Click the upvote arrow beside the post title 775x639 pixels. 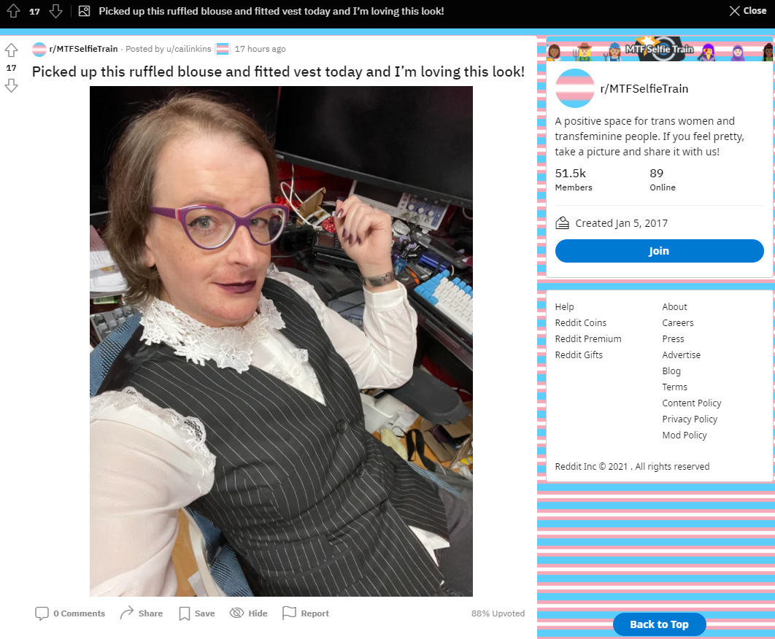[x=12, y=50]
